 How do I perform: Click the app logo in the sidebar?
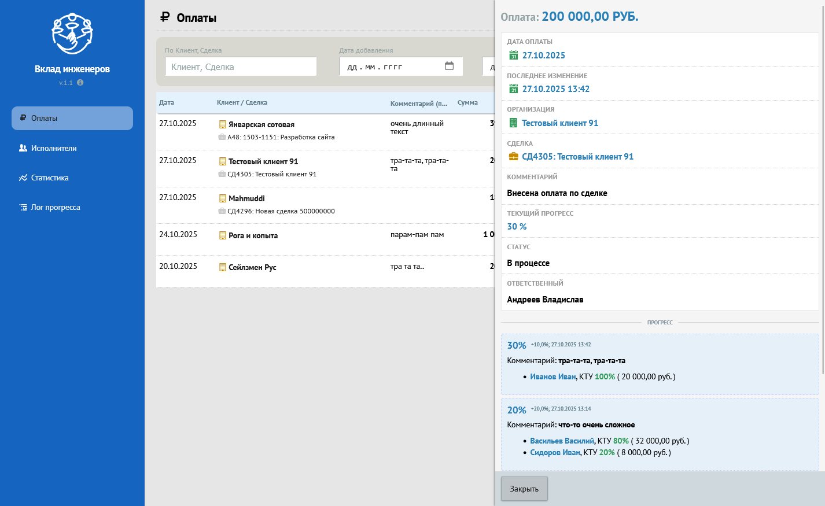(x=72, y=34)
